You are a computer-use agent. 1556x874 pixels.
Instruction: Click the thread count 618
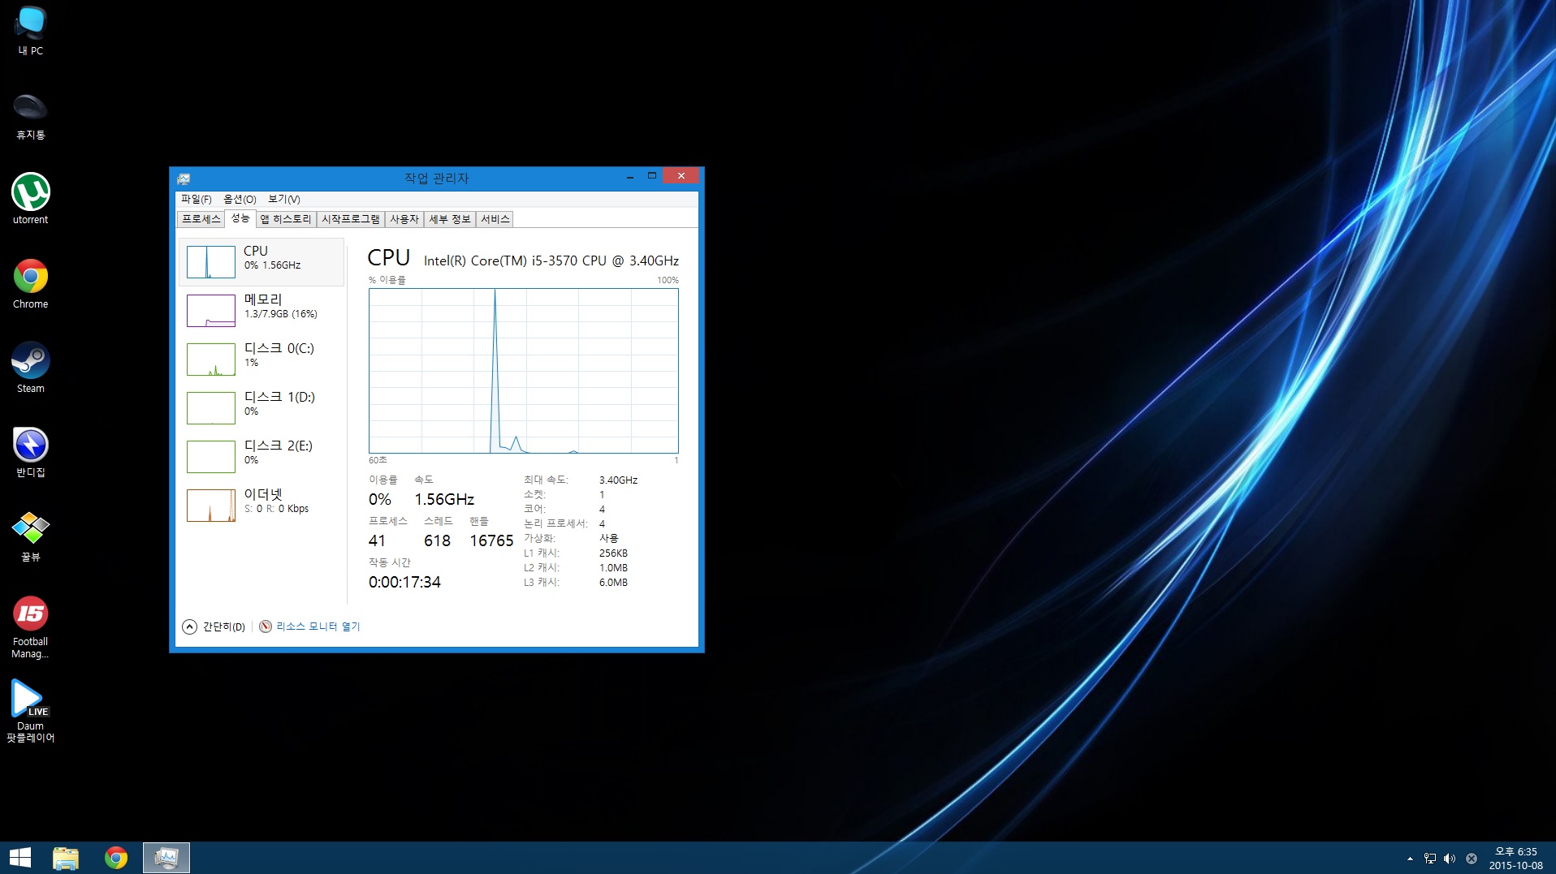(437, 540)
